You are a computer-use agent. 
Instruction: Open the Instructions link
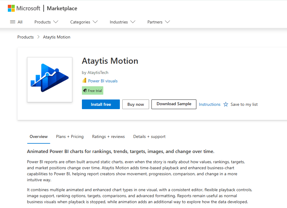(210, 104)
